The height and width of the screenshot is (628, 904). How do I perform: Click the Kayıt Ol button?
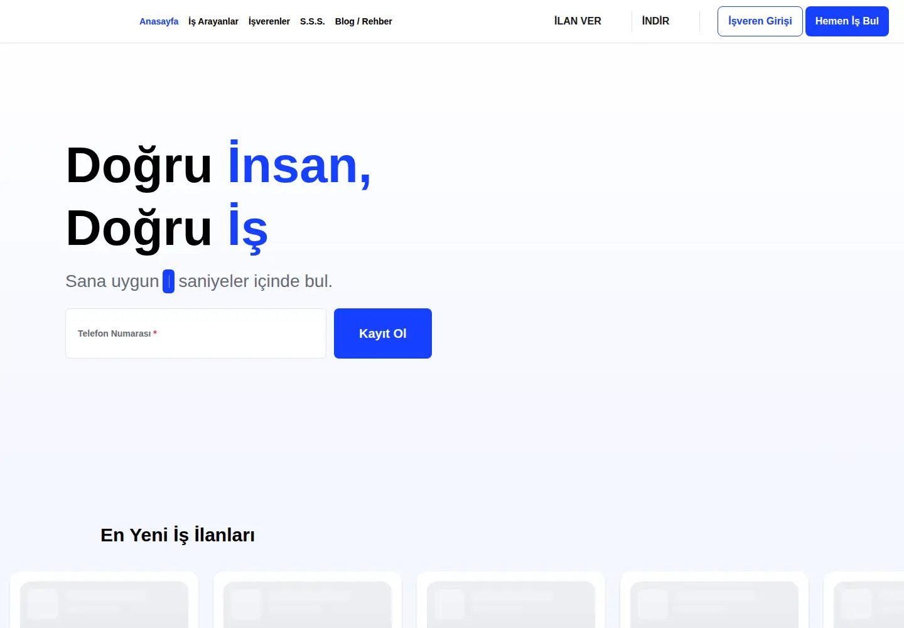pyautogui.click(x=383, y=333)
